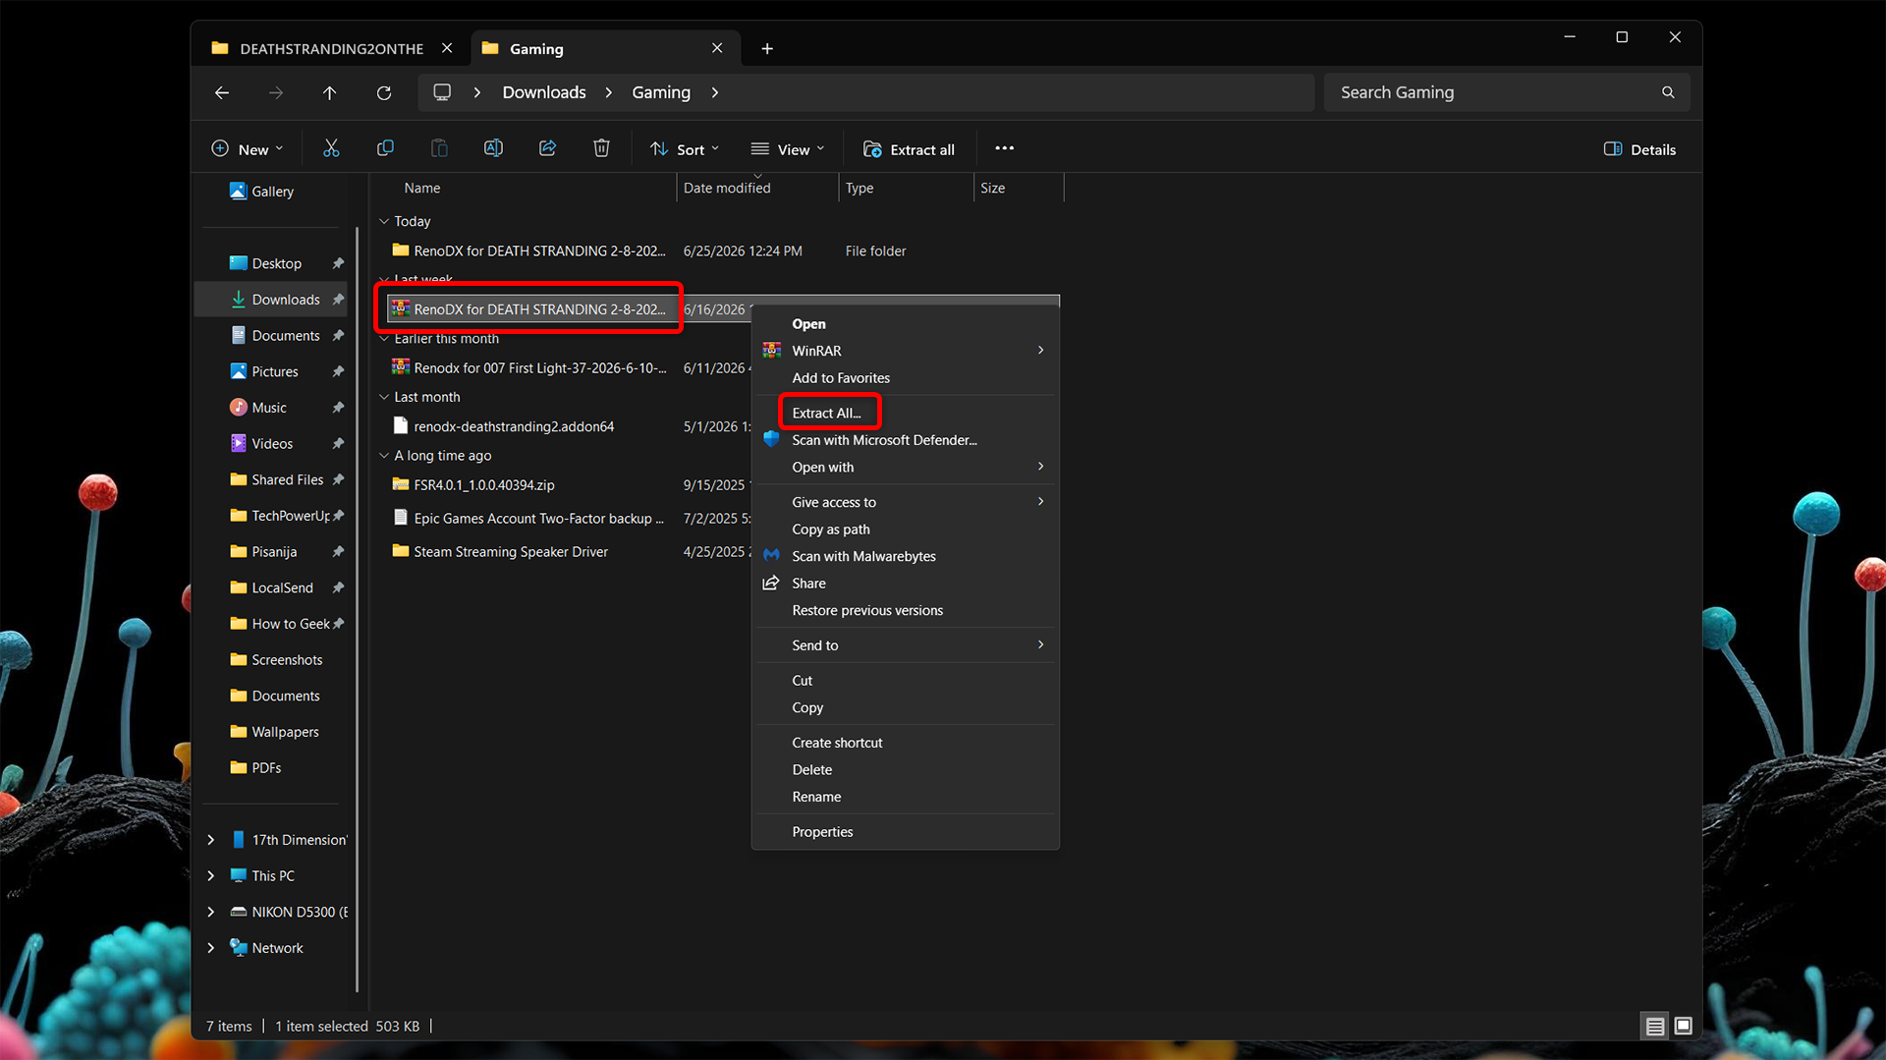Open the Sort dropdown
The height and width of the screenshot is (1060, 1886).
(685, 149)
